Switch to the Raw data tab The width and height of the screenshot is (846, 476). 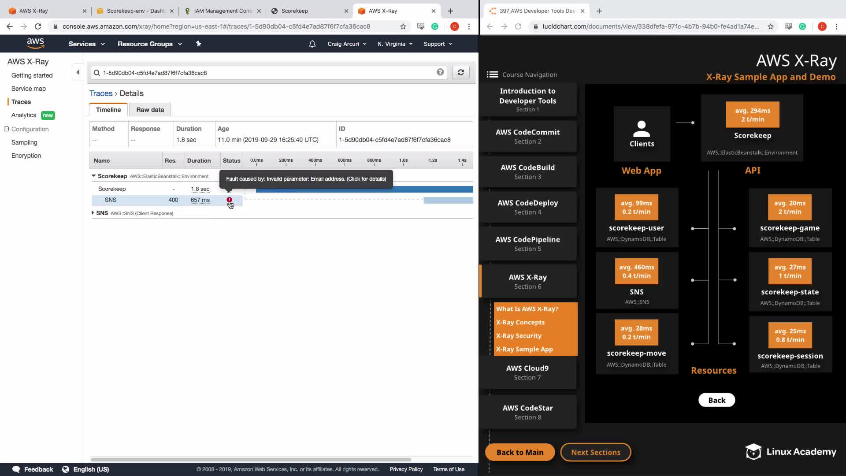coord(150,110)
